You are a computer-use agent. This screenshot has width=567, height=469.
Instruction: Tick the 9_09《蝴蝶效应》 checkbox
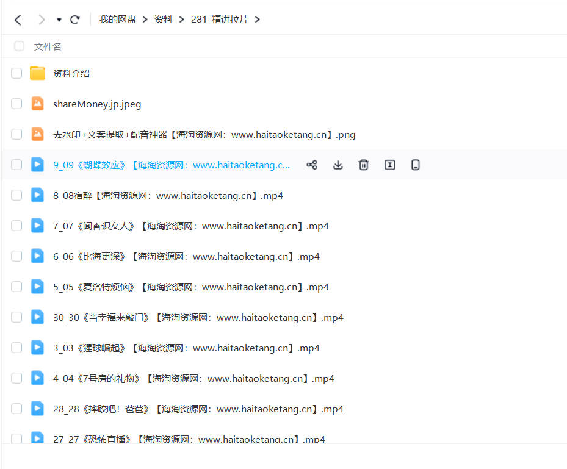16,165
